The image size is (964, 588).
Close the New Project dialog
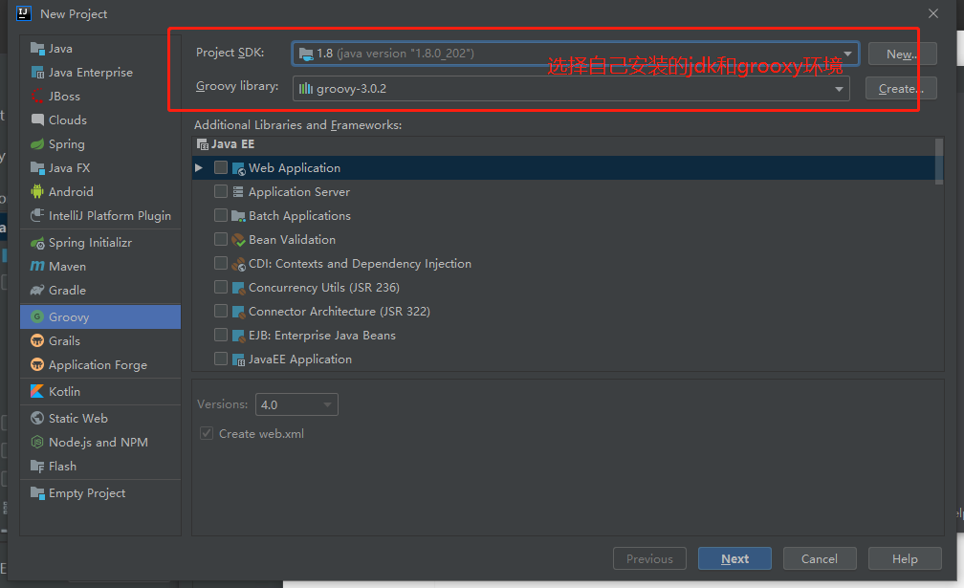click(x=932, y=13)
